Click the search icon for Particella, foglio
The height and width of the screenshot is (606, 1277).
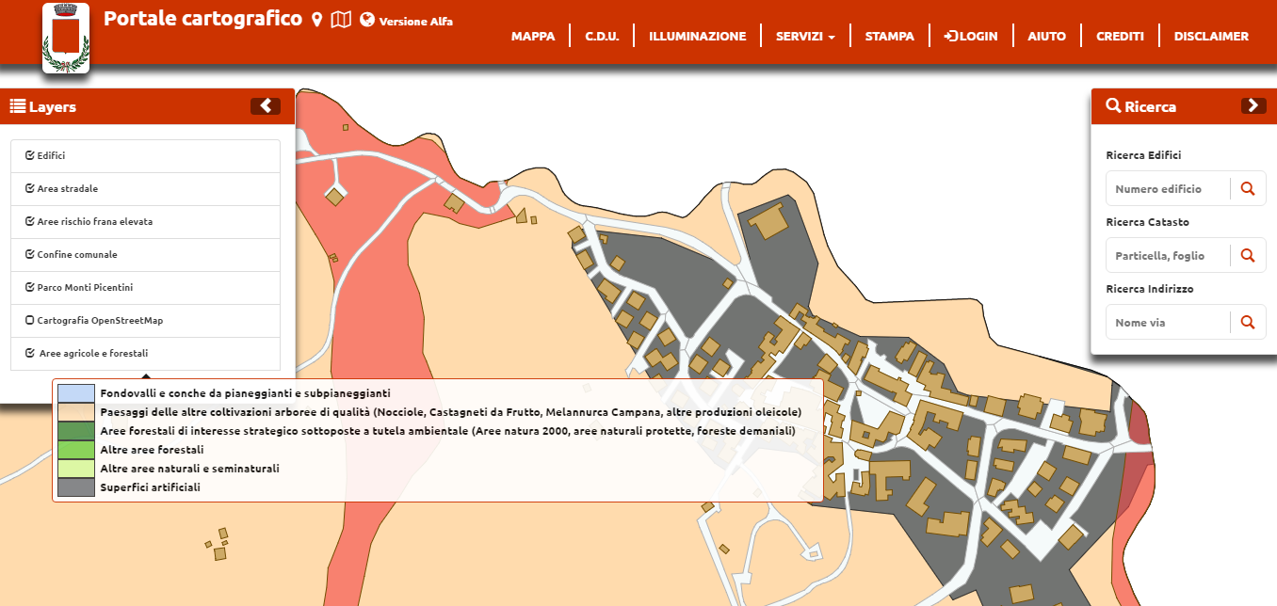pos(1248,256)
